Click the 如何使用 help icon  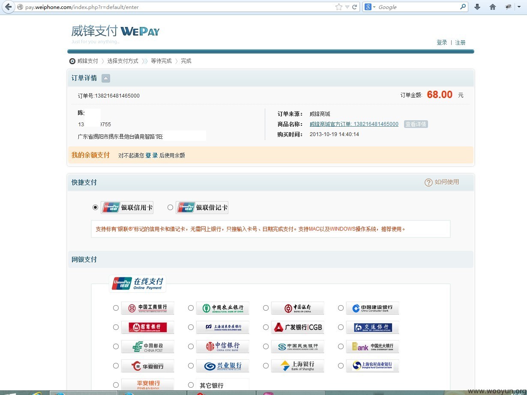pyautogui.click(x=428, y=182)
